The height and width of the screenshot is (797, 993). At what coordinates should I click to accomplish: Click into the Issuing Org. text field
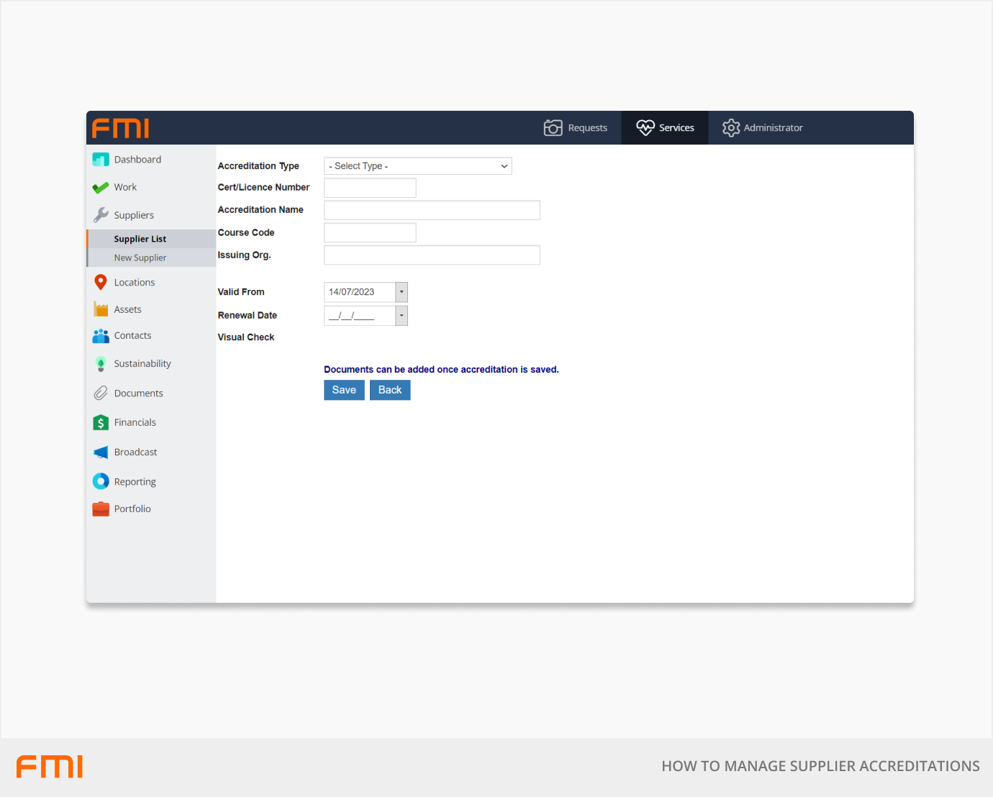tap(432, 255)
